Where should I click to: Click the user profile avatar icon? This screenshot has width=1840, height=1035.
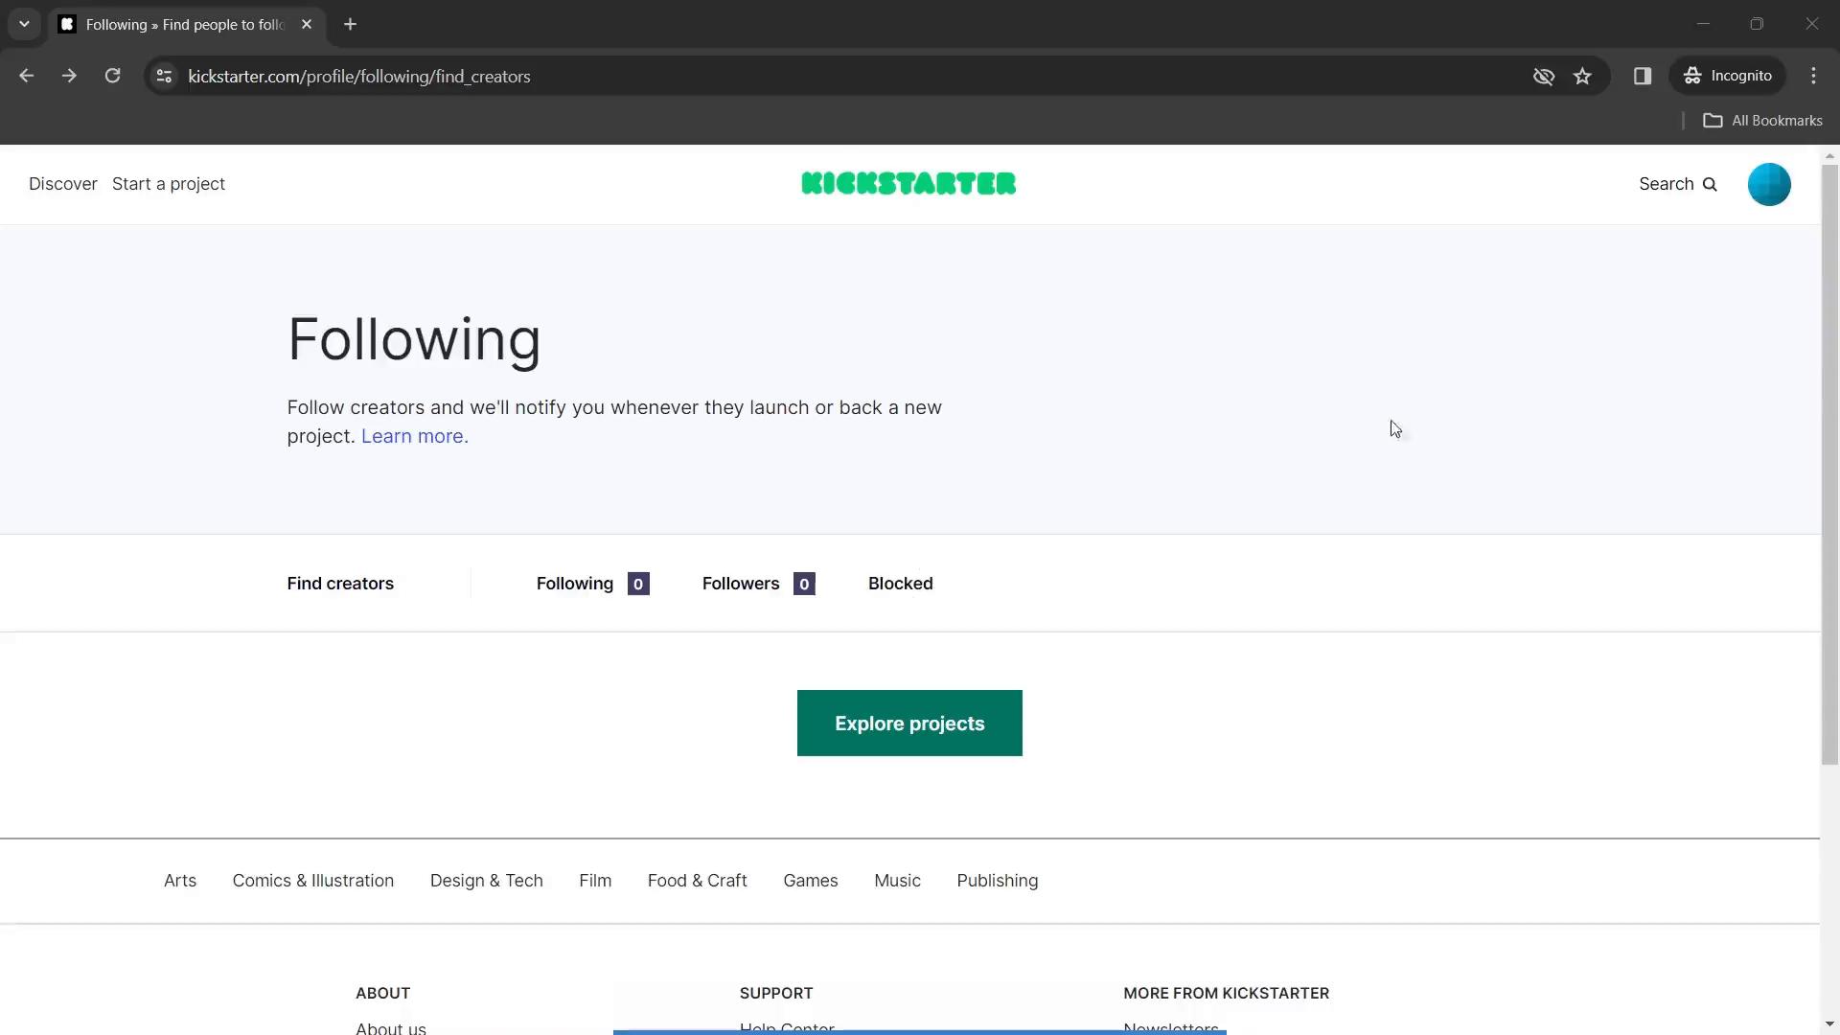tap(1768, 183)
